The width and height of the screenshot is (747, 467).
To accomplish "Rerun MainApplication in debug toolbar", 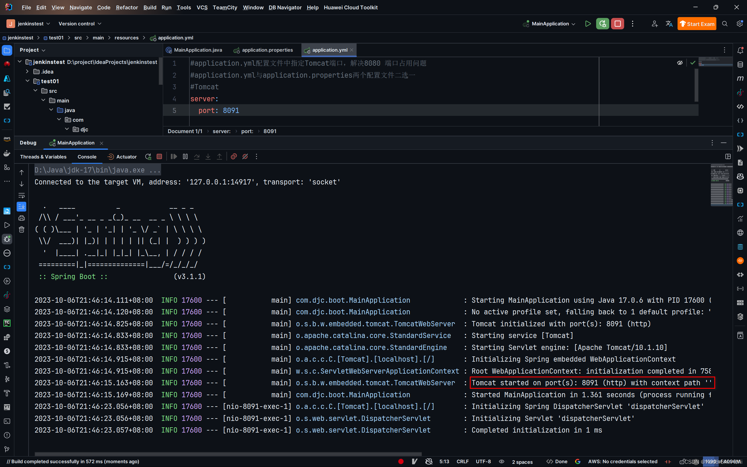I will 148,157.
